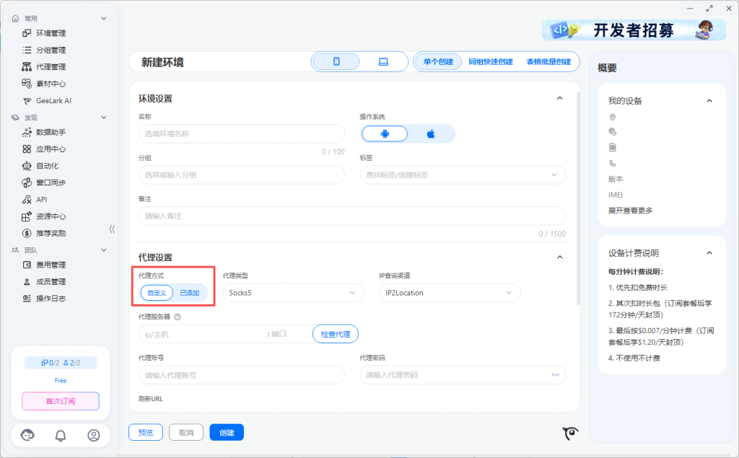The width and height of the screenshot is (739, 458).
Task: Click the support avatar icon at bottom left
Action: 28,435
